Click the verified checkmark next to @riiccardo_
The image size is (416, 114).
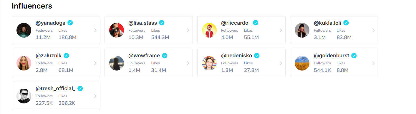coord(256,23)
